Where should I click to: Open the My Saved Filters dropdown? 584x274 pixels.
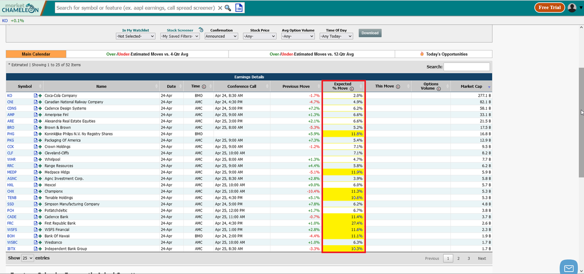click(180, 36)
